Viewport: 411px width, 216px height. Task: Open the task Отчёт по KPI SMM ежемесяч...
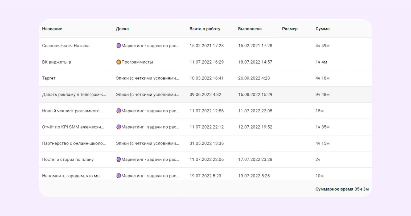pos(73,127)
